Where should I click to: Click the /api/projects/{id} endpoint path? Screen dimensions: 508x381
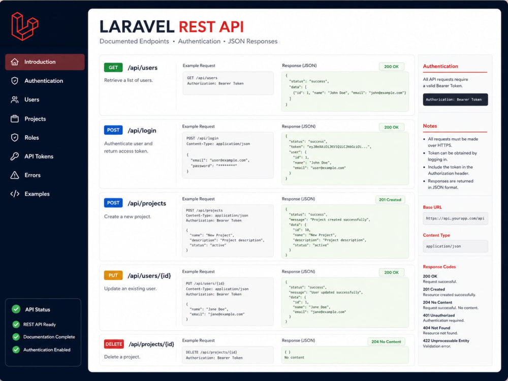click(x=151, y=344)
